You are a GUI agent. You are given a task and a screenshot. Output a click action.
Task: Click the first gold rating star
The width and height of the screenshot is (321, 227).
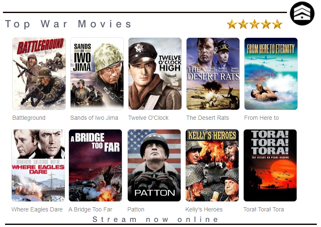tap(232, 24)
